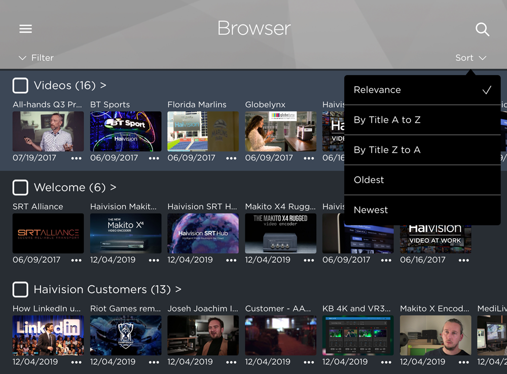This screenshot has height=374, width=507.
Task: Select the Welcome category checkbox
Action: coord(20,188)
